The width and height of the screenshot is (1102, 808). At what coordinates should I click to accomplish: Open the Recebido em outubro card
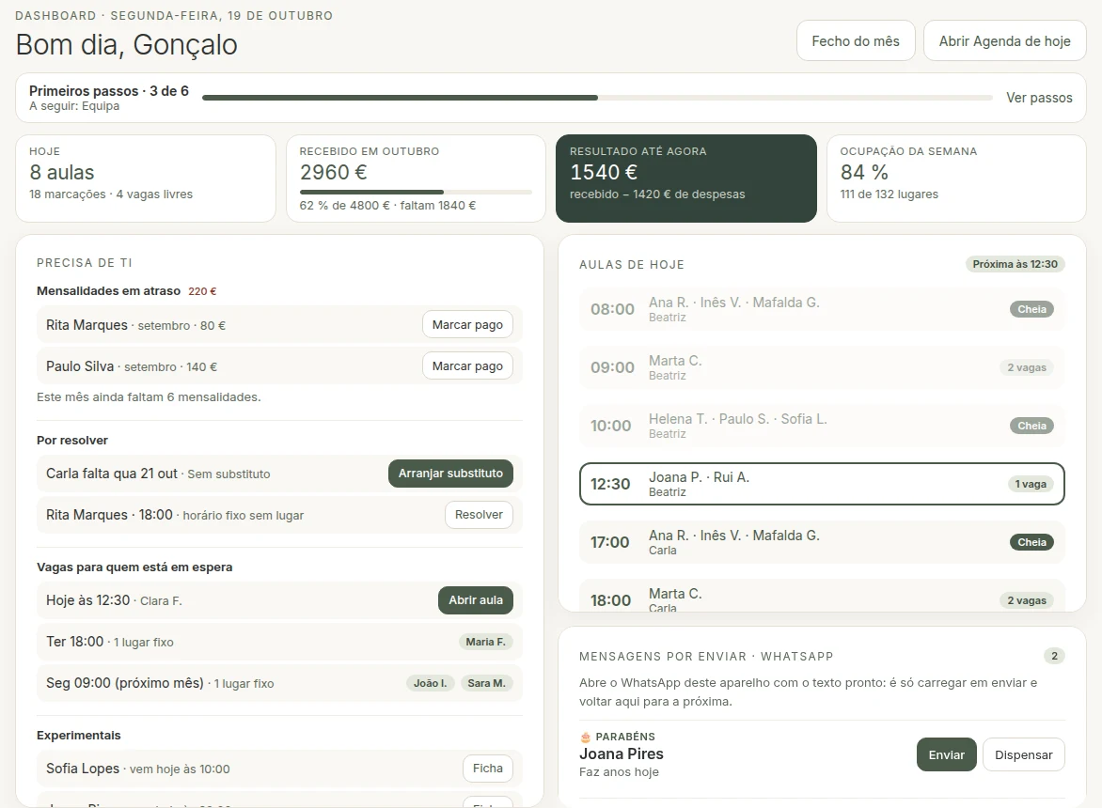coord(416,179)
